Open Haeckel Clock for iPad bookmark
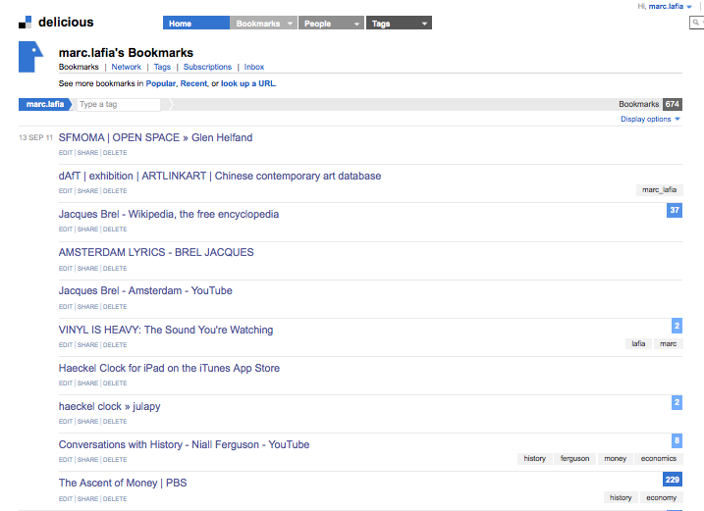The height and width of the screenshot is (511, 704). pos(169,368)
